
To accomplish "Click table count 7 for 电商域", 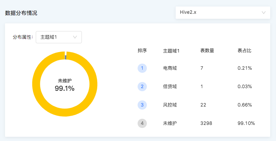I will pyautogui.click(x=202, y=68).
